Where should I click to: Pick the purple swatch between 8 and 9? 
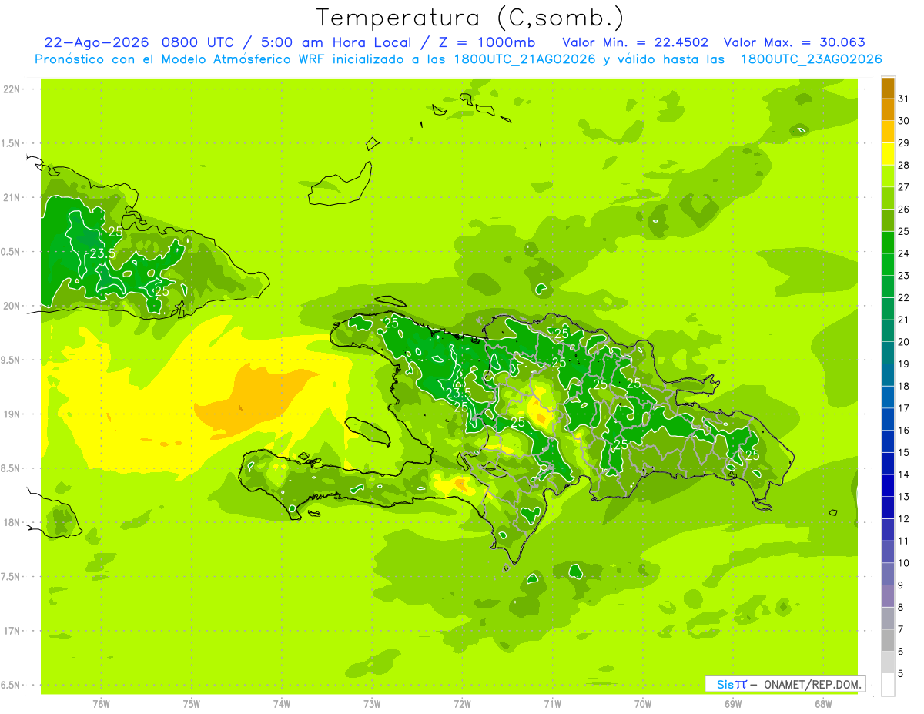888,596
